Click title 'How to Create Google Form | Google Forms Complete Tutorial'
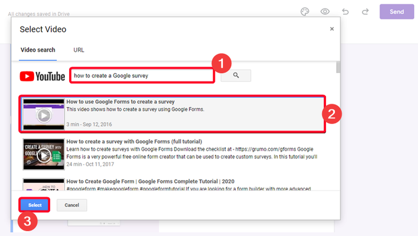Viewport: 418px width, 236px height. (x=150, y=181)
